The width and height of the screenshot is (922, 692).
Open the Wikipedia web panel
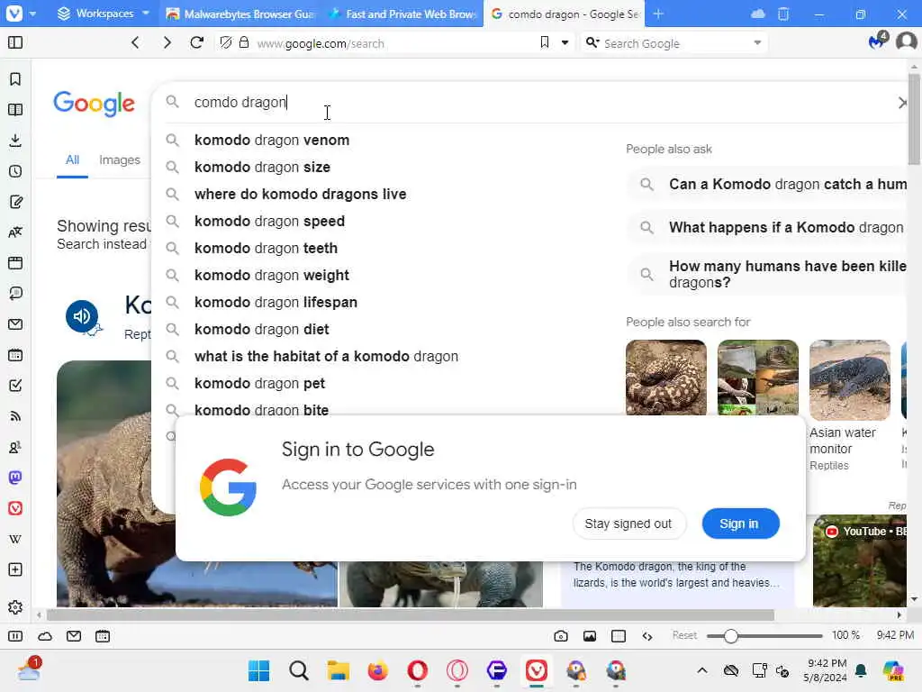coord(15,539)
